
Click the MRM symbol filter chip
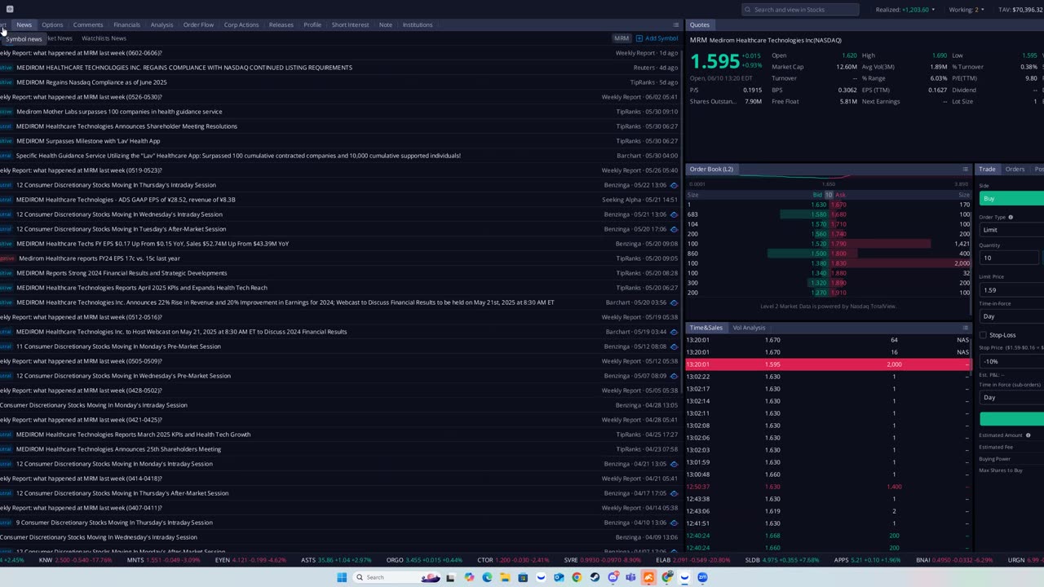click(622, 38)
